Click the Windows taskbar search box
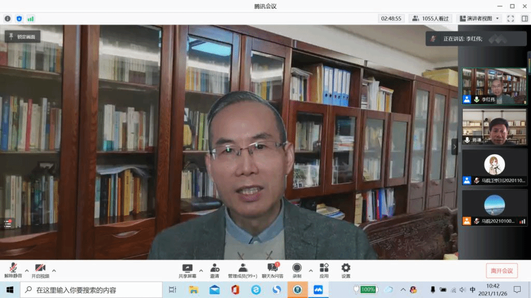Screen dimensions: 531x298 pos(99,290)
